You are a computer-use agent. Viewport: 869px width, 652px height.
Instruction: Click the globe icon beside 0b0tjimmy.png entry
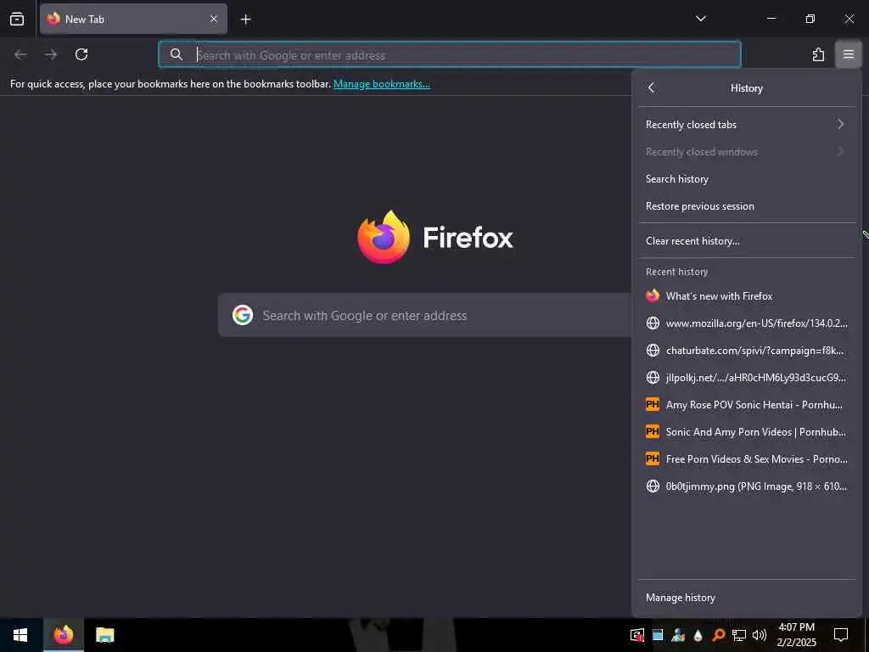653,486
